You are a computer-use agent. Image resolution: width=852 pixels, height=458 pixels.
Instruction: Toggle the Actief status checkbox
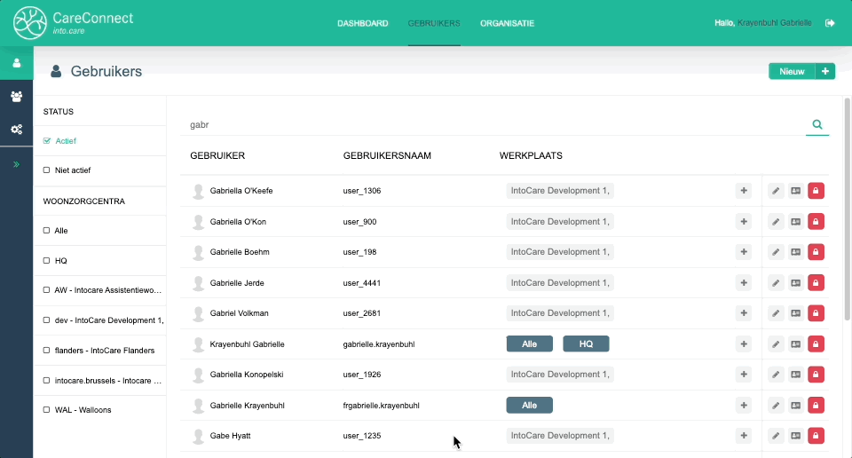pos(47,141)
